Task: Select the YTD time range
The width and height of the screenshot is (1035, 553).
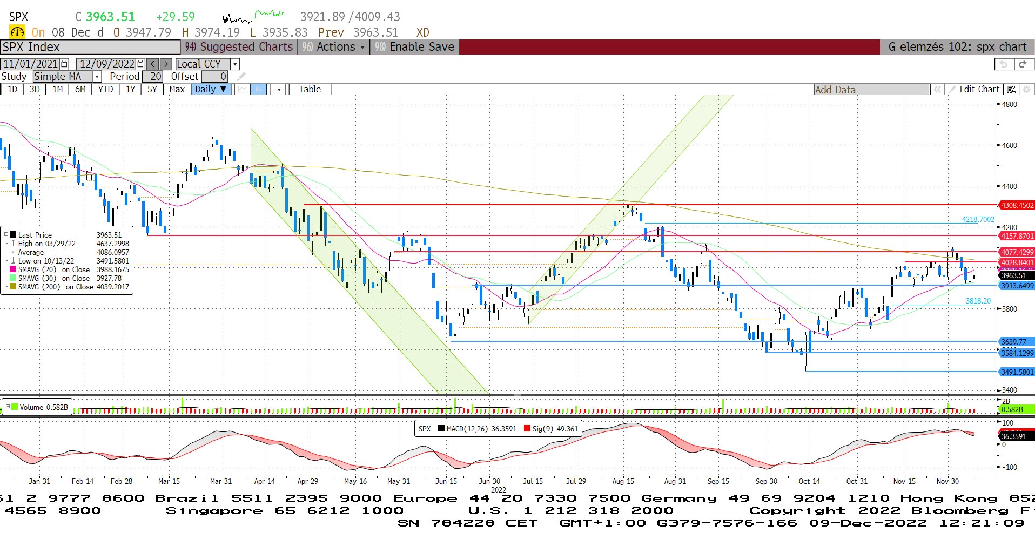Action: [105, 89]
